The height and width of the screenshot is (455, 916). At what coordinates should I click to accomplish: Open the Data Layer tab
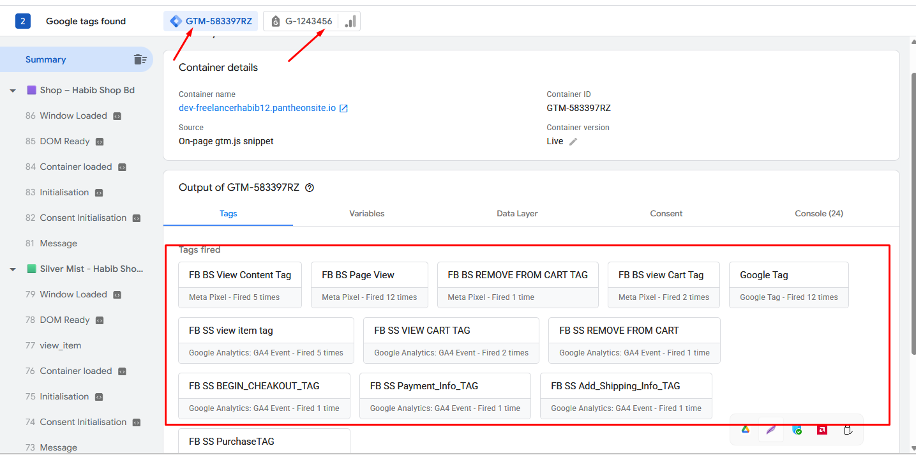[x=517, y=214]
